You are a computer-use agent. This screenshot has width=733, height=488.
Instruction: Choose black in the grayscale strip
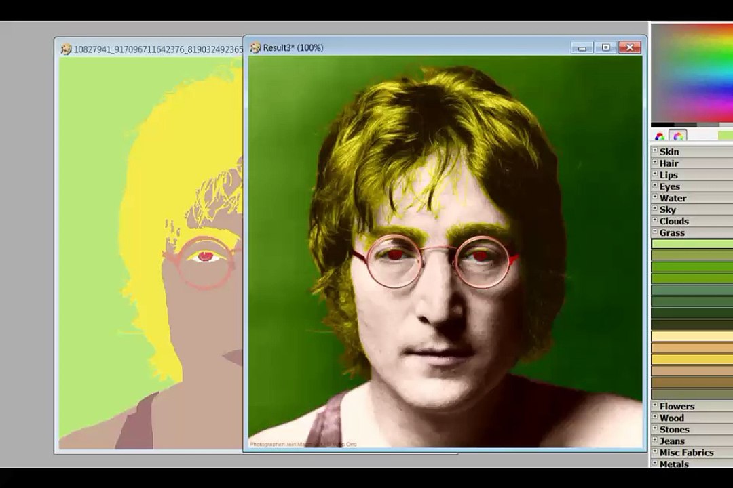[x=662, y=125]
